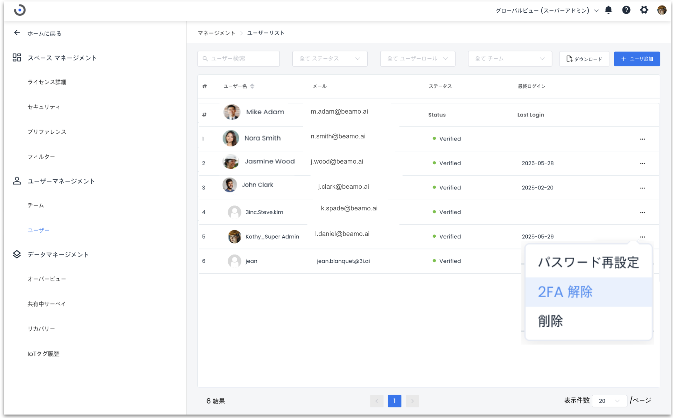Click ユーザーリスト in the breadcrumb
Screen dimensions: 673x418
tap(266, 33)
